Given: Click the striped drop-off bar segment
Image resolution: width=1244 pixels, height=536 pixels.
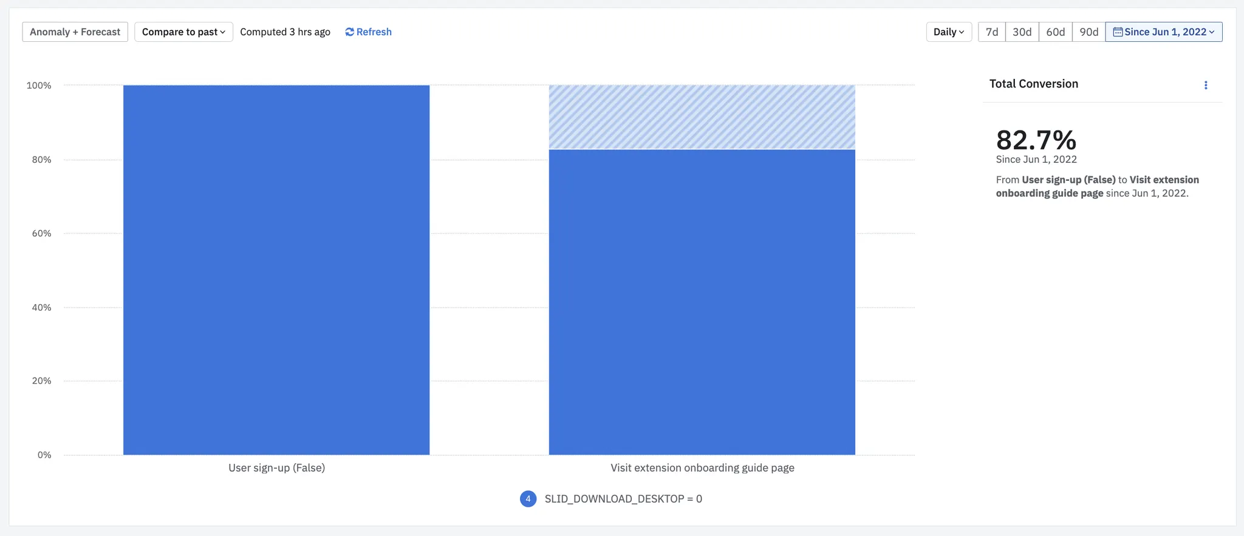Looking at the screenshot, I should pyautogui.click(x=702, y=117).
